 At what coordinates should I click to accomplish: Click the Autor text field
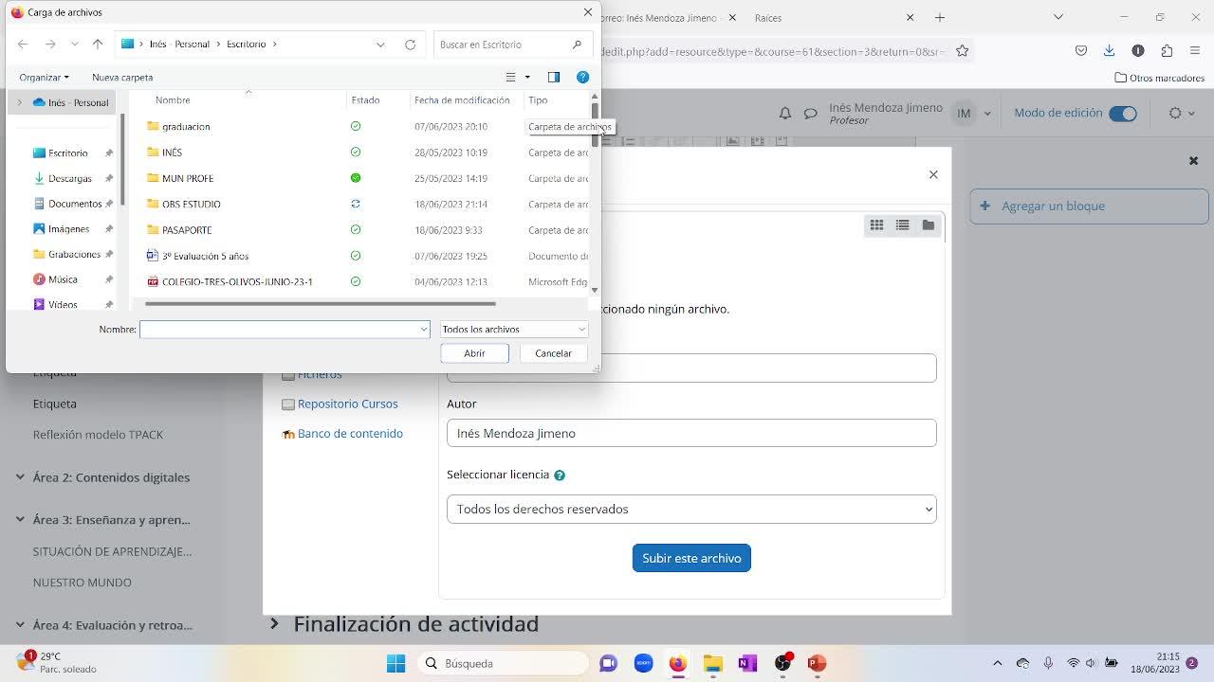[x=691, y=433]
